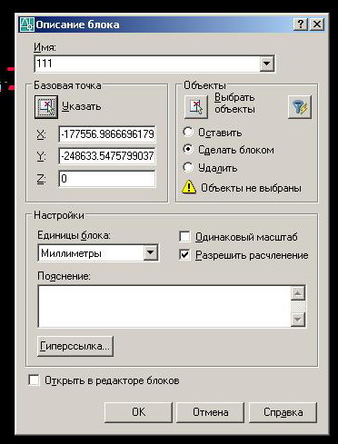Viewport: 338px width, 444px height.
Task: Click the select objects icon (Выбрать объекты)
Action: pyautogui.click(x=196, y=107)
